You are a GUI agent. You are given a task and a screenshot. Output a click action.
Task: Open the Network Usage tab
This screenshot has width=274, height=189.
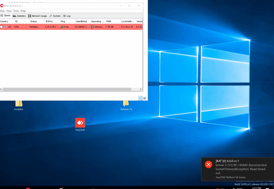[x=37, y=16]
